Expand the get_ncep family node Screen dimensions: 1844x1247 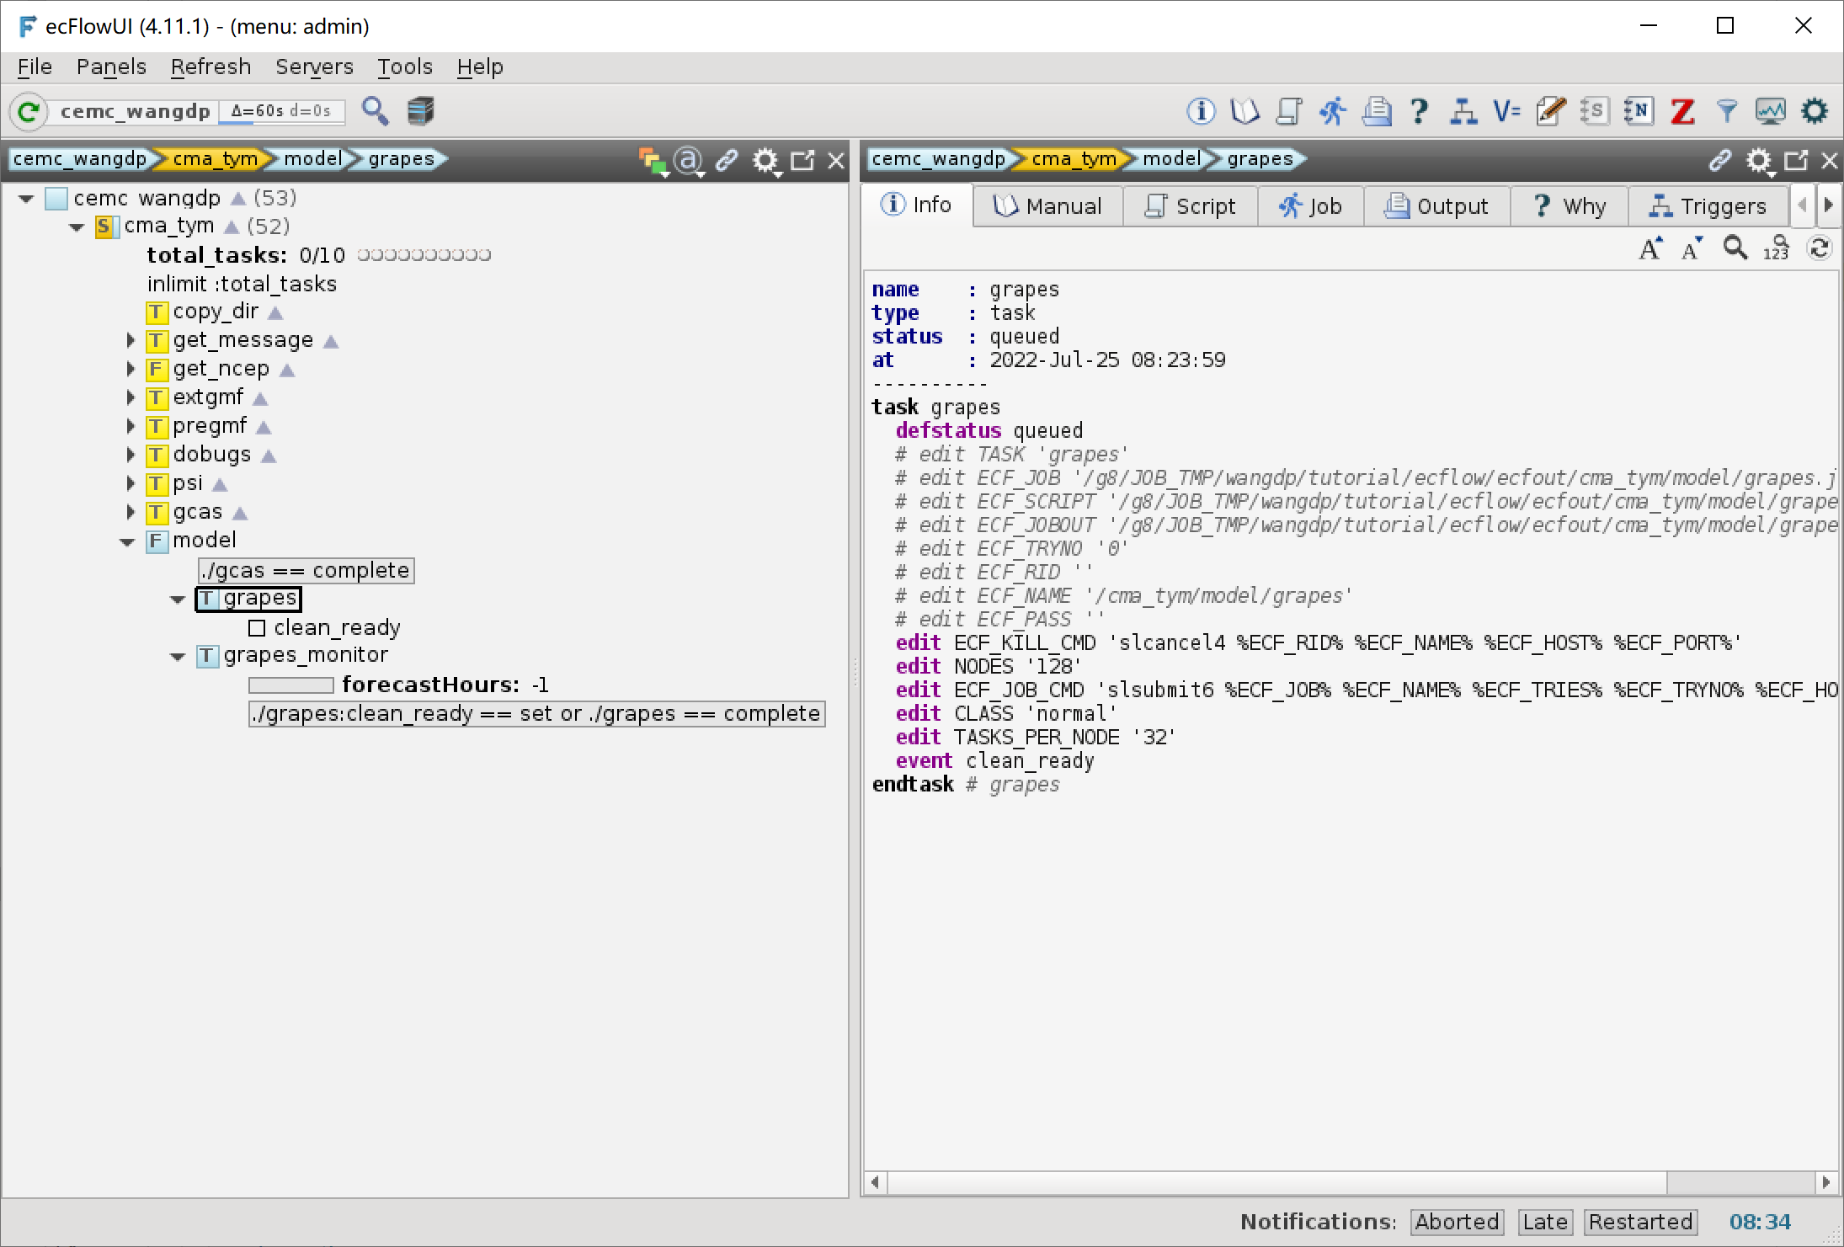(131, 369)
